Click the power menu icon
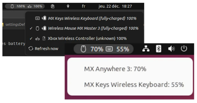 (x=184, y=49)
